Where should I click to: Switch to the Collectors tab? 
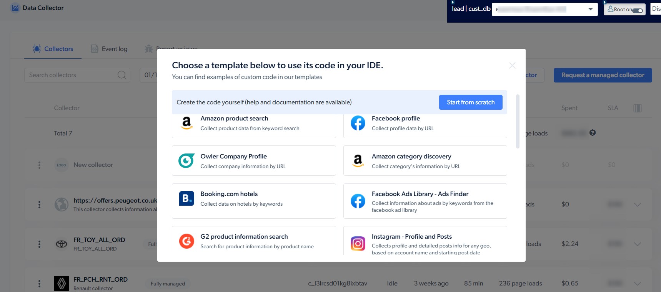[53, 49]
